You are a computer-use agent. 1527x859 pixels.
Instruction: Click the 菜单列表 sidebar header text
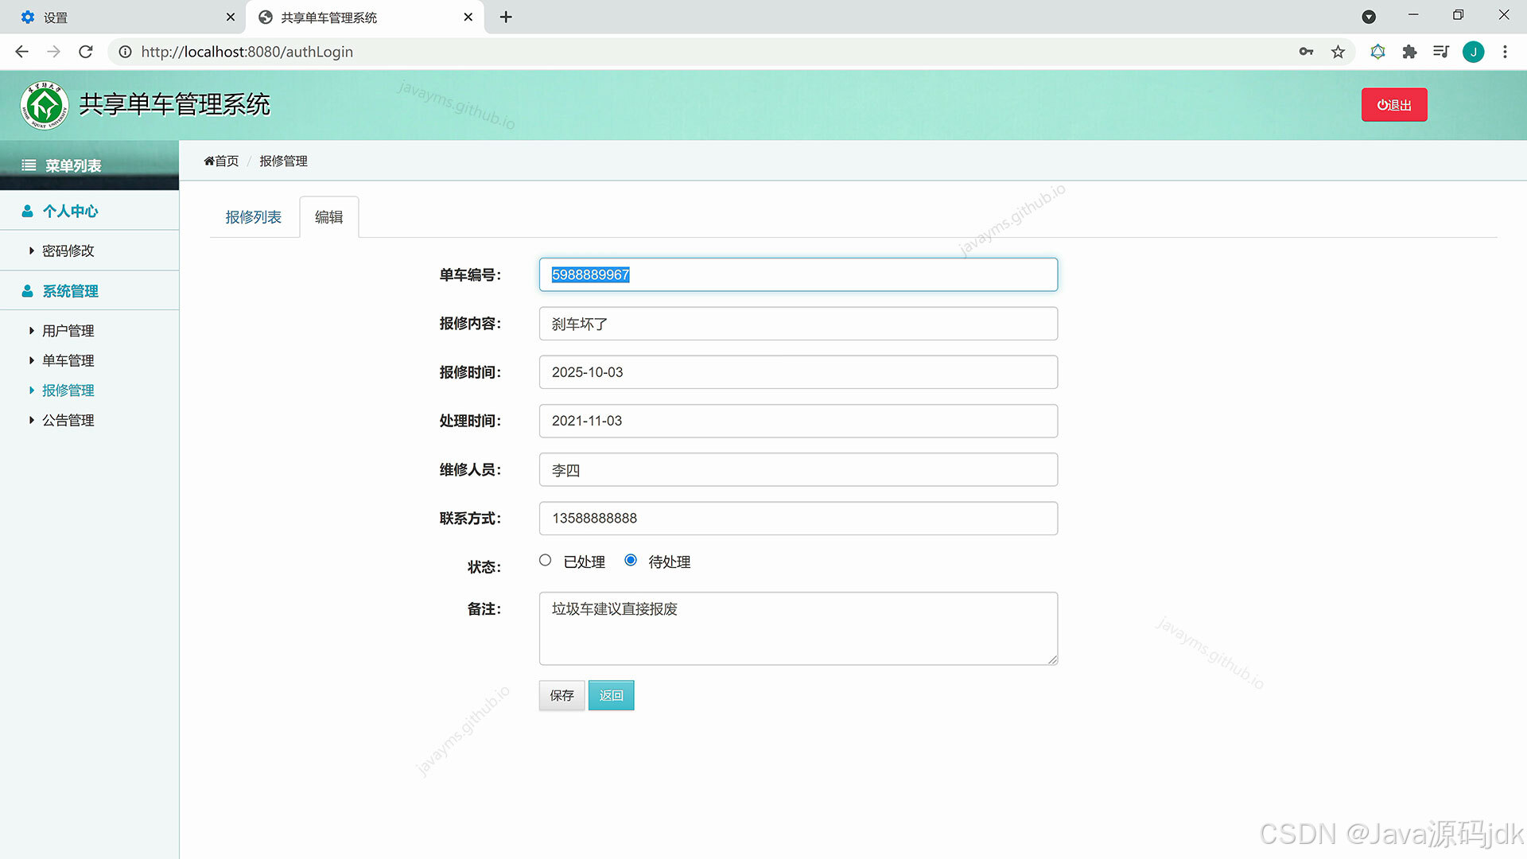(x=73, y=165)
